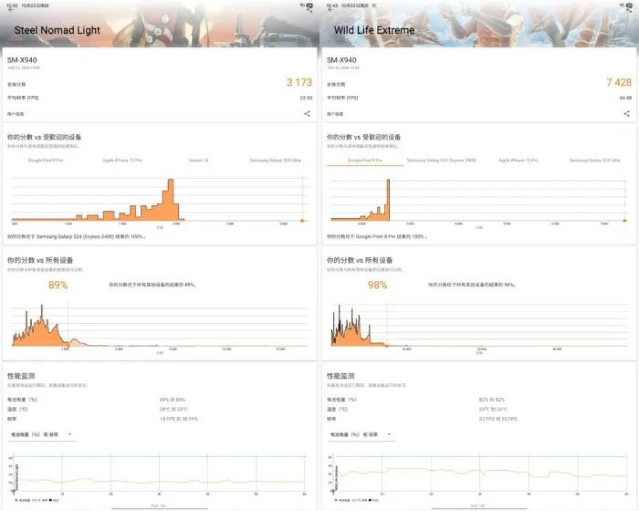Screen dimensions: 639x511
Task: Click SM-X940 device name in Steel Nomad Light panel
Action: pyautogui.click(x=22, y=60)
